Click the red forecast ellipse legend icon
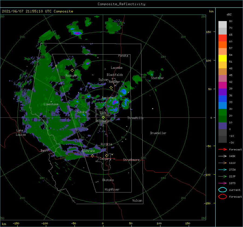The height and width of the screenshot is (227, 243). (x=222, y=196)
